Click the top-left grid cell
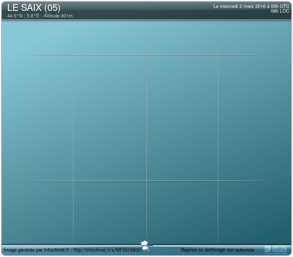Image resolution: width=293 pixels, height=257 pixels. click(38, 37)
